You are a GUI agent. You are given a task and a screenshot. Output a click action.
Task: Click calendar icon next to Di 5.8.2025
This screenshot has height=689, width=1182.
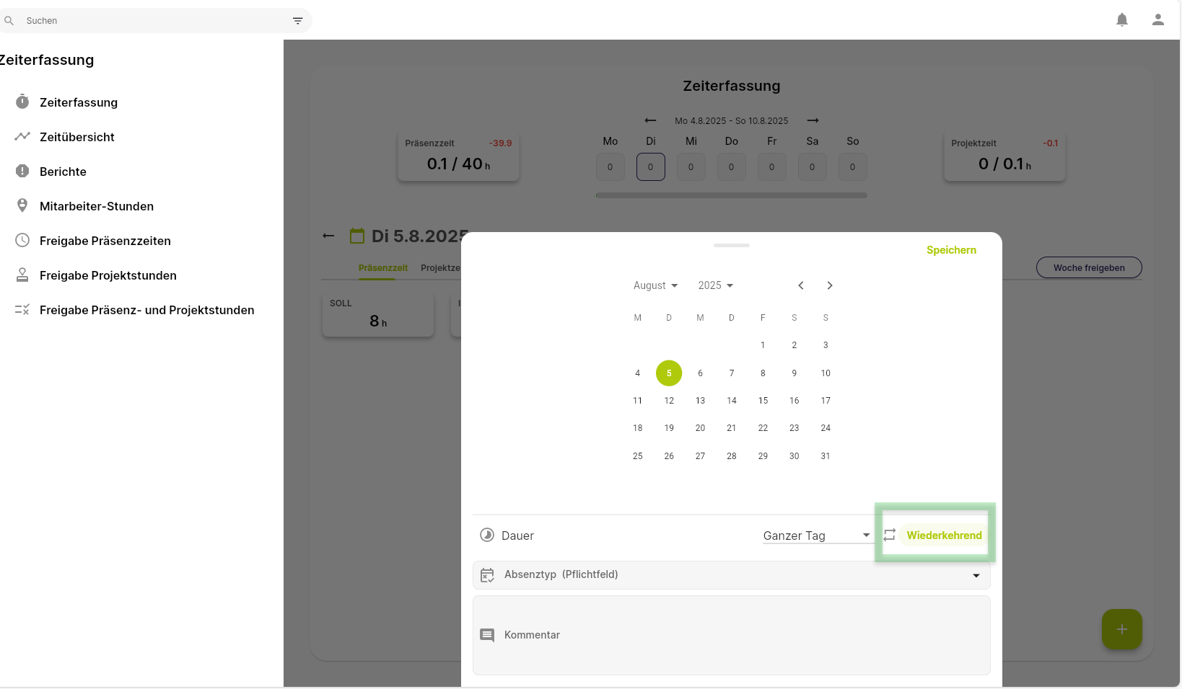point(357,236)
